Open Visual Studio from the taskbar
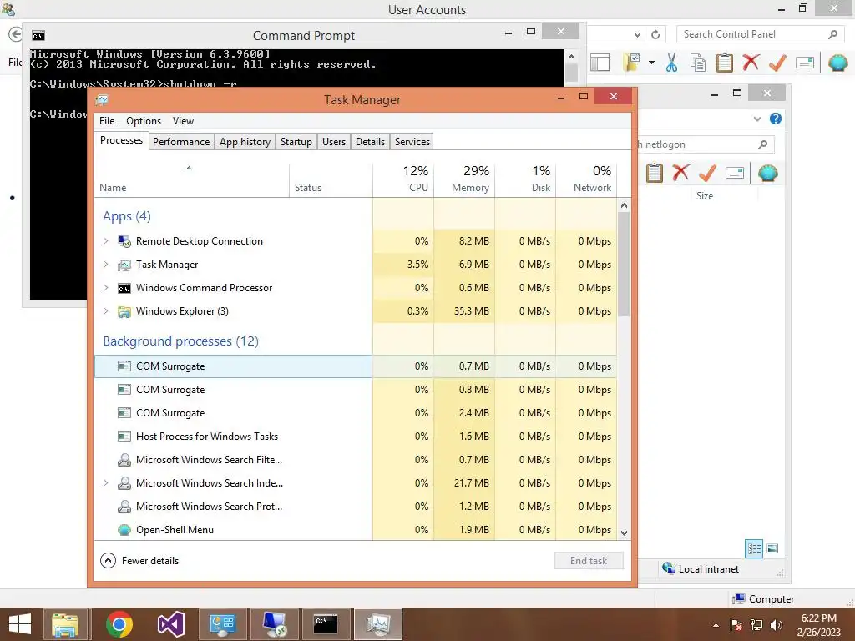Image resolution: width=855 pixels, height=641 pixels. [170, 624]
